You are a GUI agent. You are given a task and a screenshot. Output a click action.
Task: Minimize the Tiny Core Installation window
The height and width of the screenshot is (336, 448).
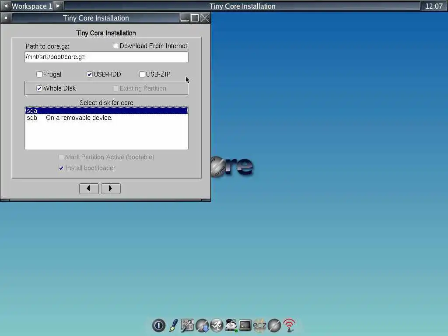[185, 18]
